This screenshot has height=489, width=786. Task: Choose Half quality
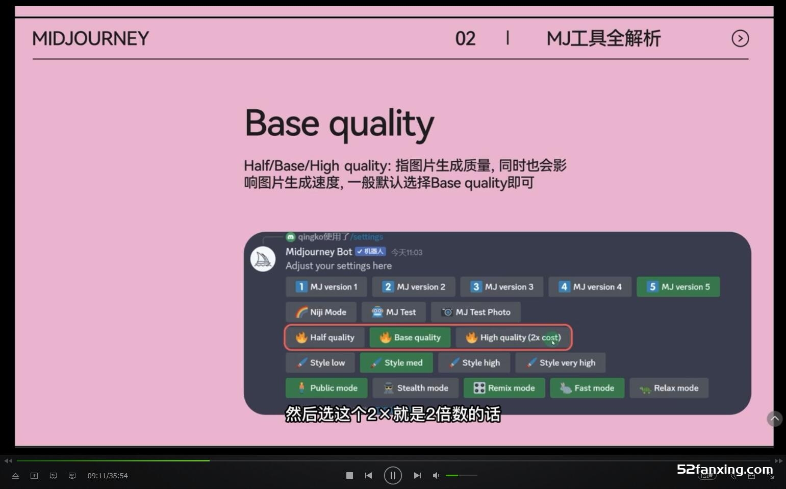(x=325, y=337)
